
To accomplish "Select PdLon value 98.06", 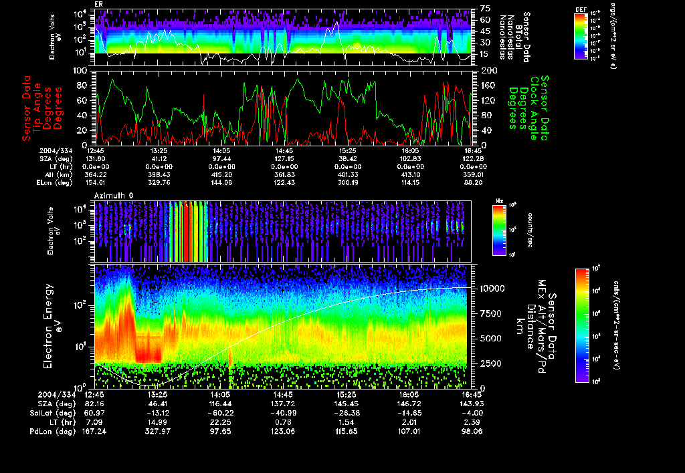I will (472, 432).
